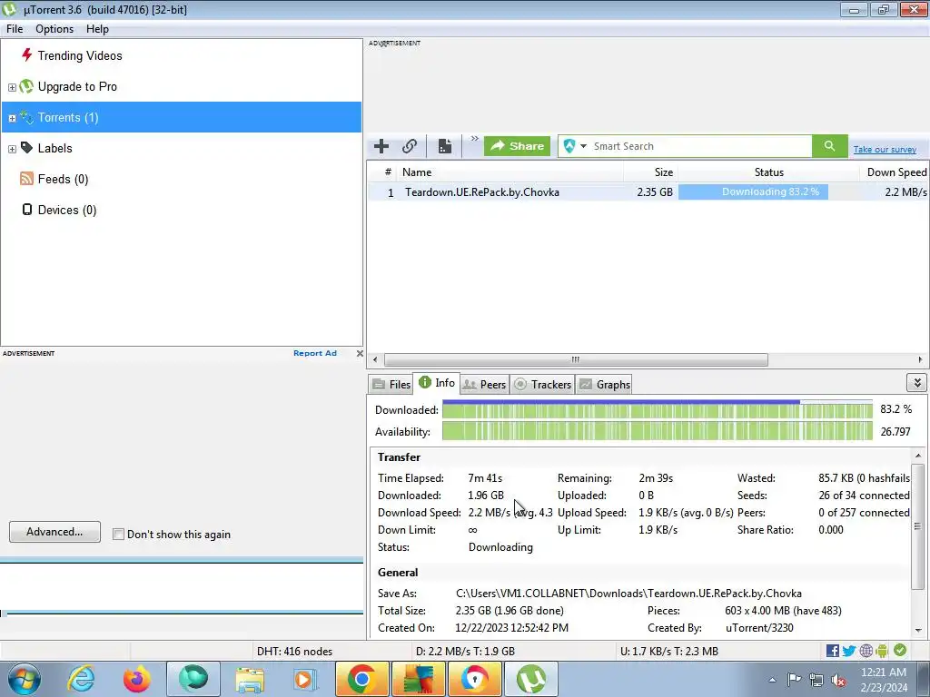
Task: Focus the Smart Search field
Action: [x=700, y=146]
